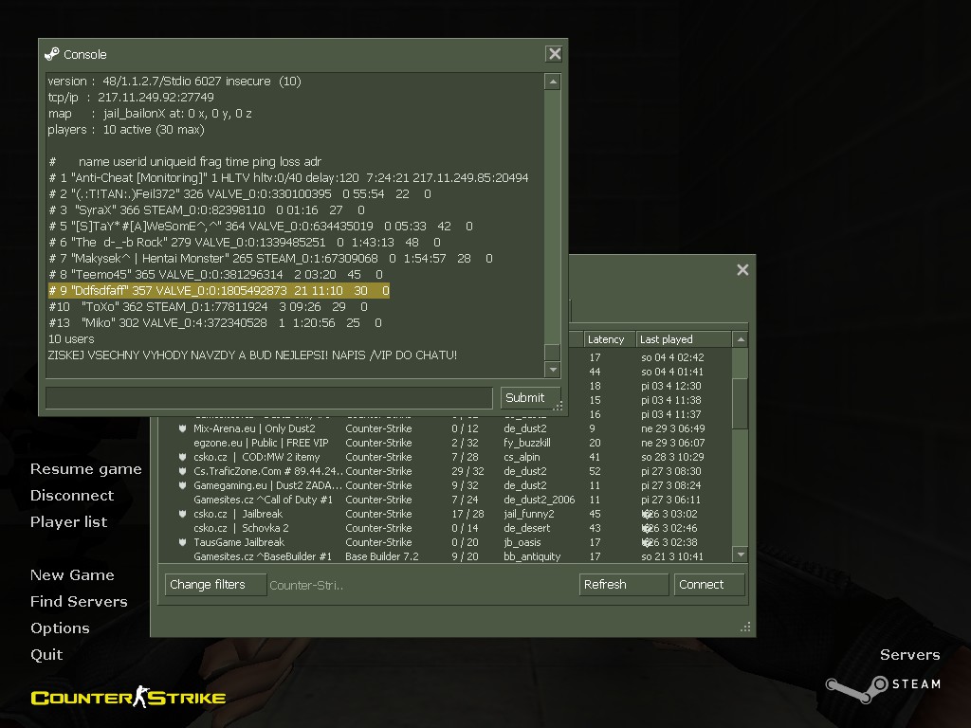The image size is (971, 728).
Task: Click the Base Builder 7.2 game cell
Action: [x=382, y=556]
